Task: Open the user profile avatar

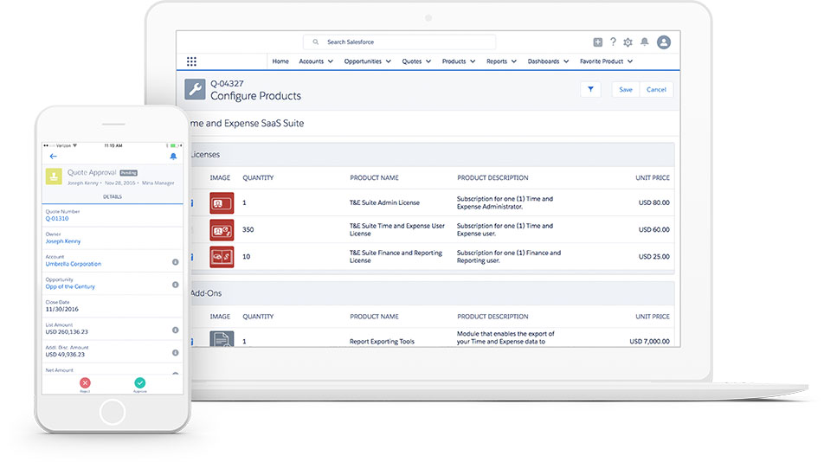Action: [x=664, y=42]
